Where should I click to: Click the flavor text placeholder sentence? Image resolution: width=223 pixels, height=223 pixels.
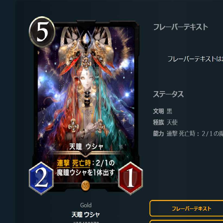tap(195, 59)
